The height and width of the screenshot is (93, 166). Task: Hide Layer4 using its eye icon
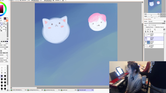146,38
